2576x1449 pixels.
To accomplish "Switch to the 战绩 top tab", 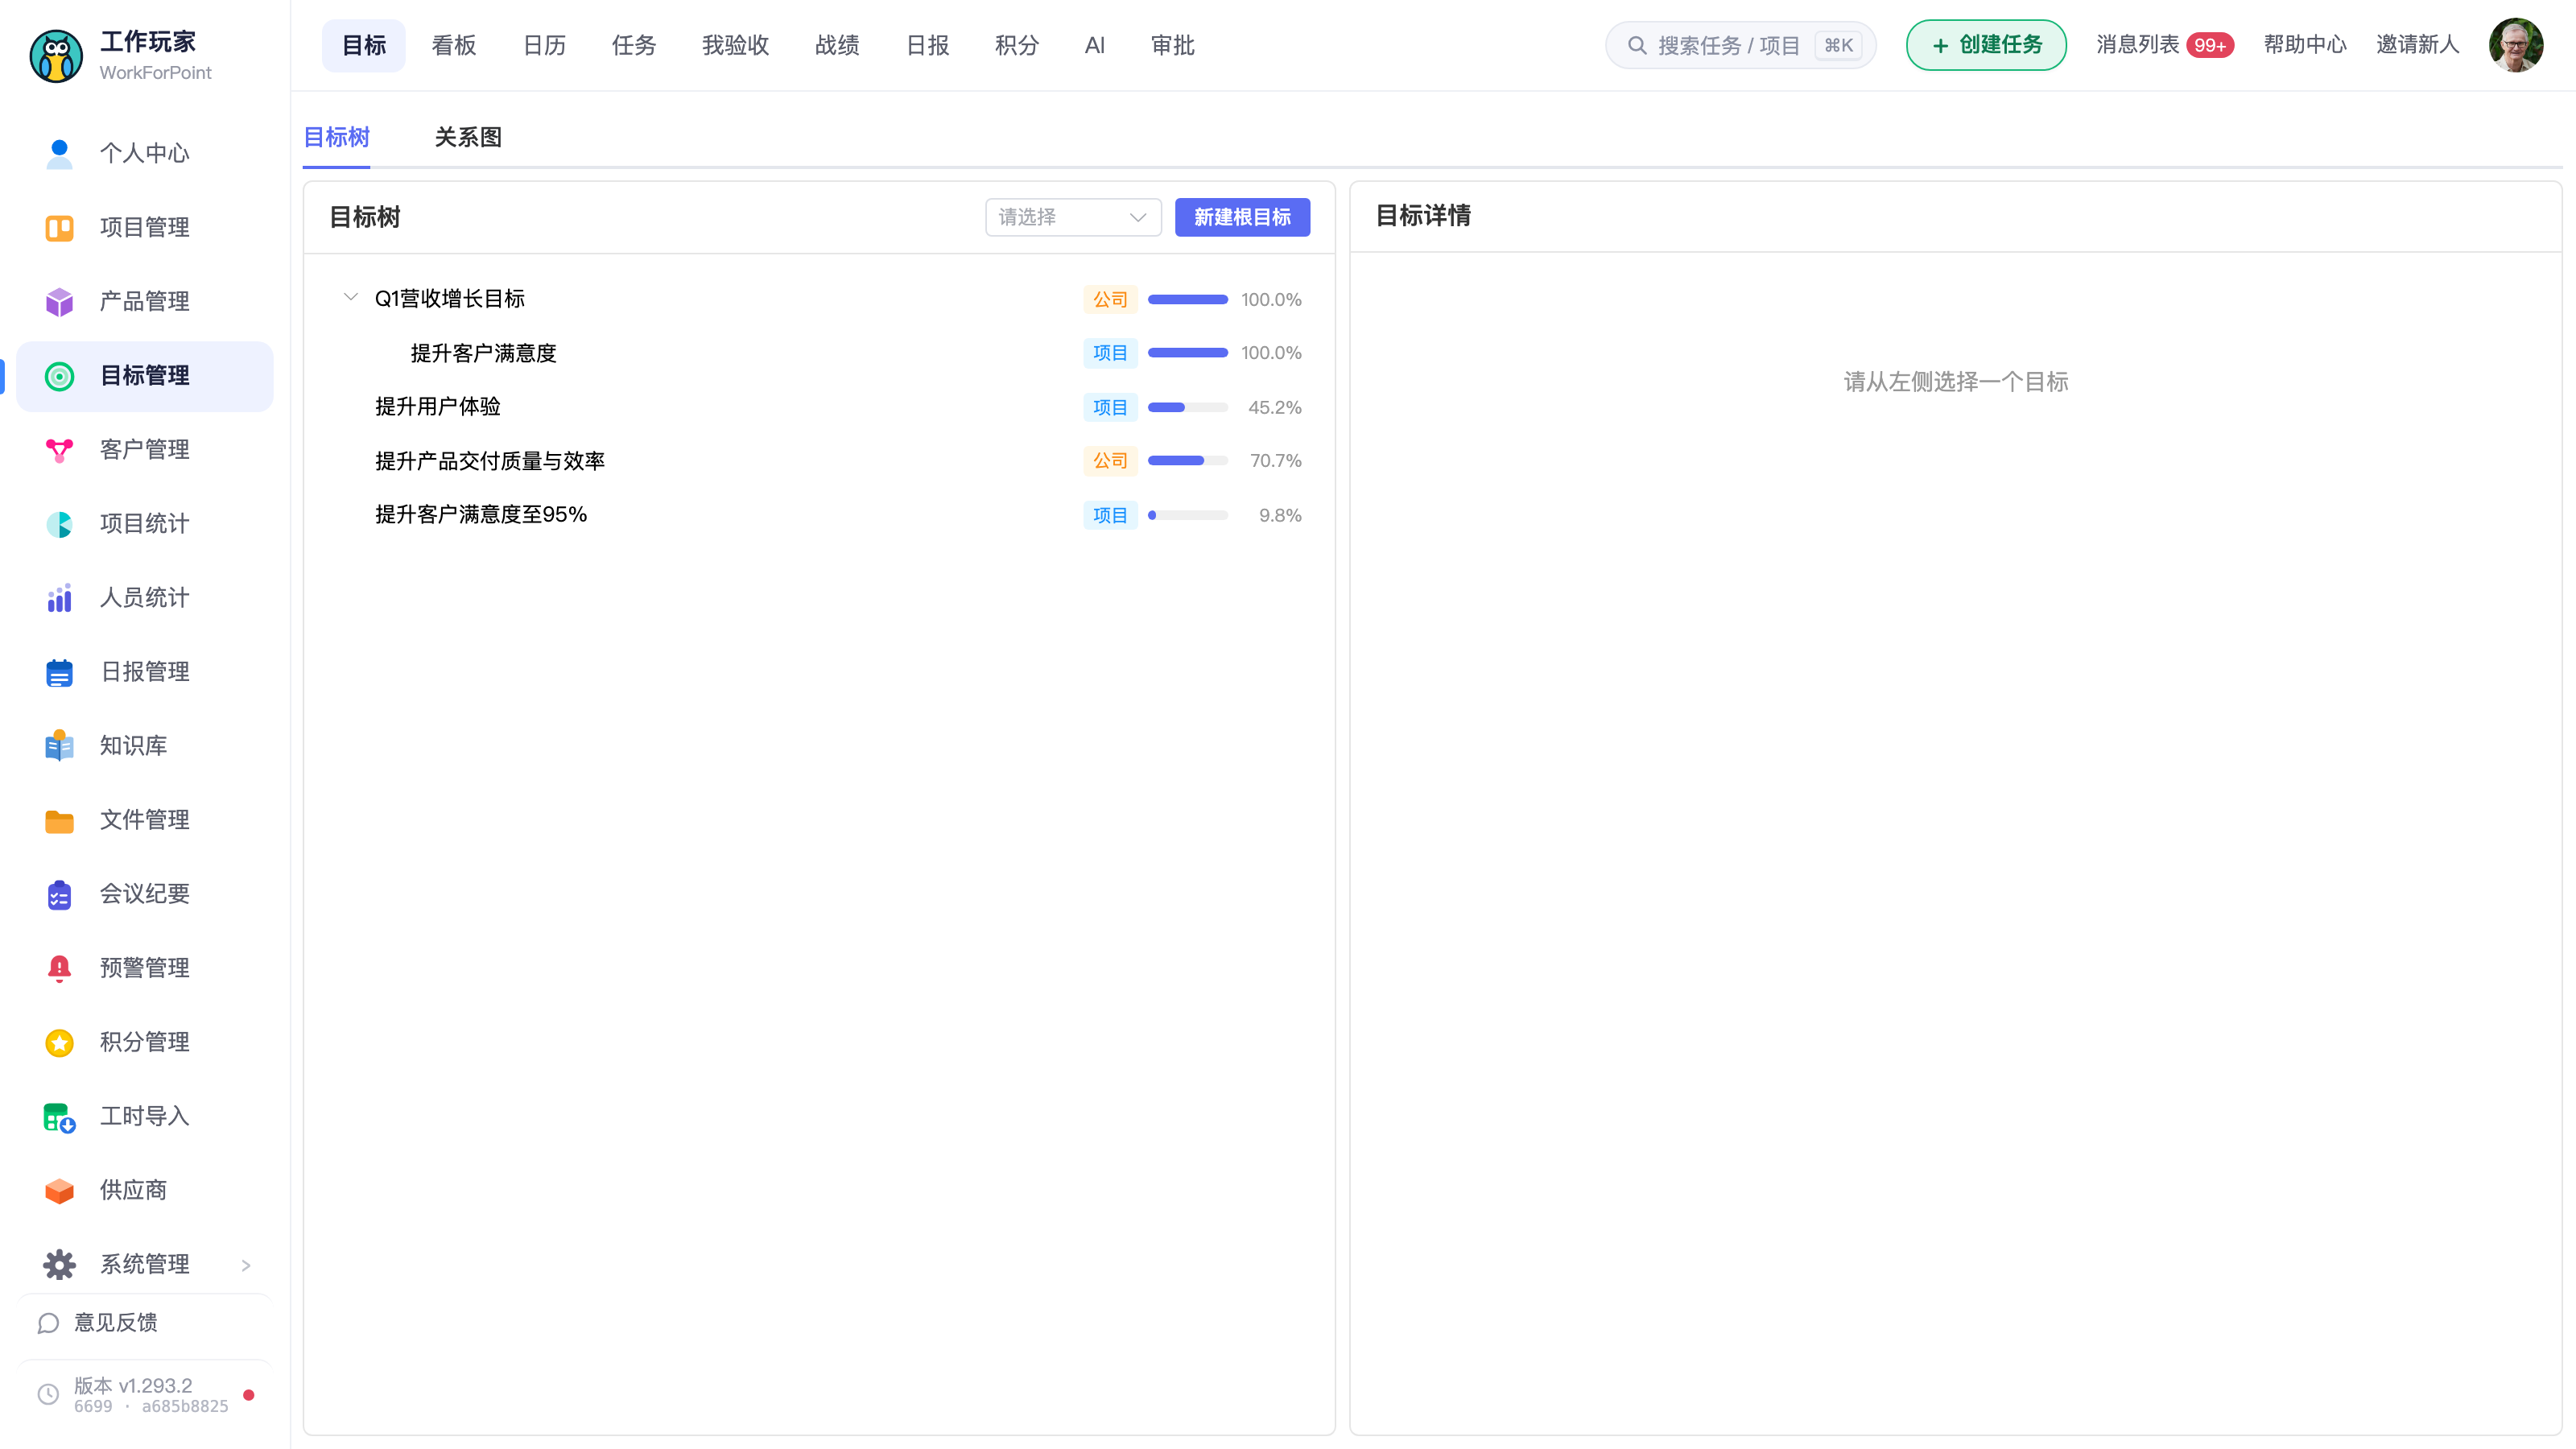I will click(837, 45).
